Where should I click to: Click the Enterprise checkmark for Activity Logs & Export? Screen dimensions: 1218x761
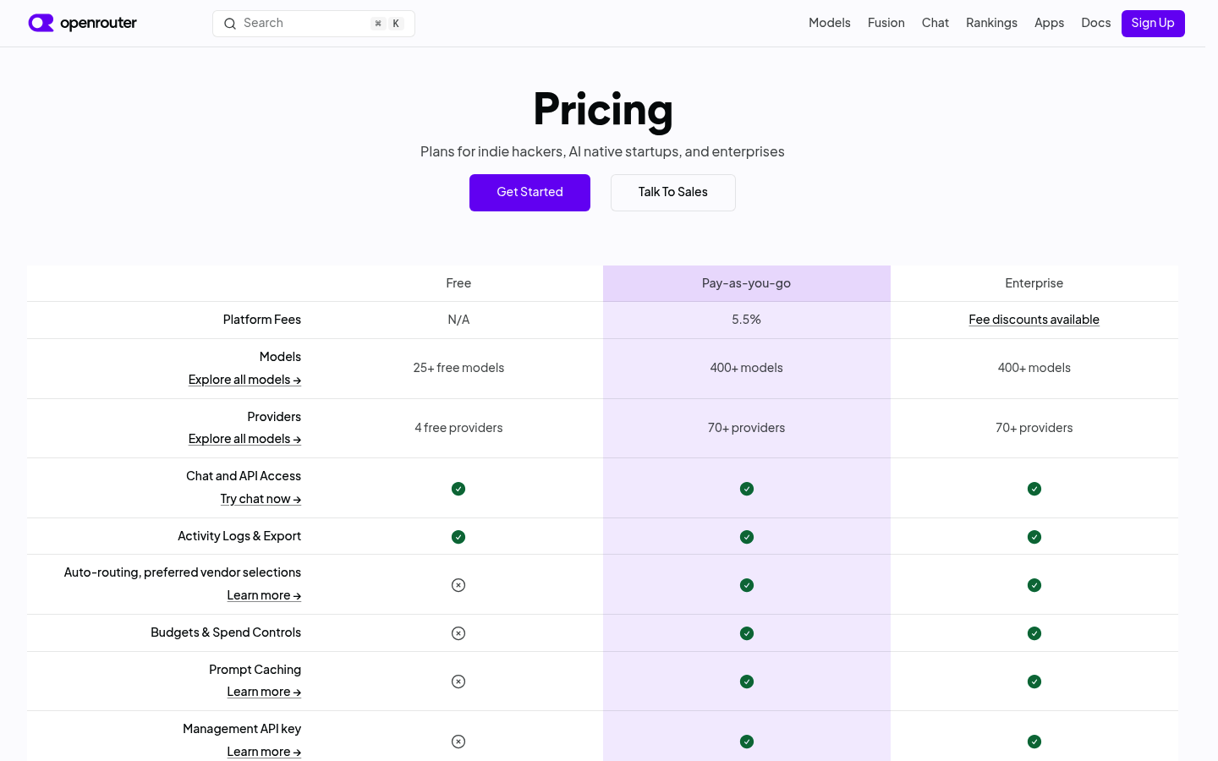pos(1034,537)
